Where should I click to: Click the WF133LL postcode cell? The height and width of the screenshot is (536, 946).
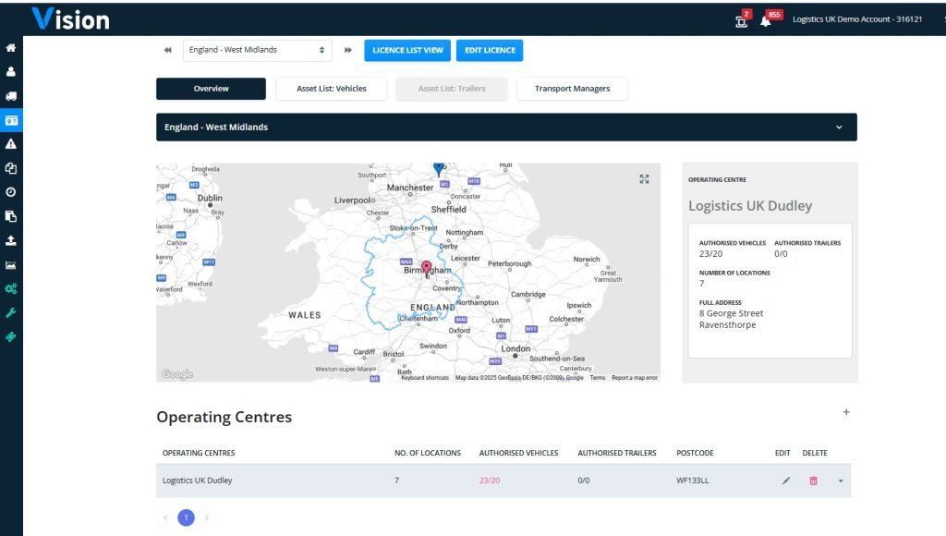[x=693, y=481]
